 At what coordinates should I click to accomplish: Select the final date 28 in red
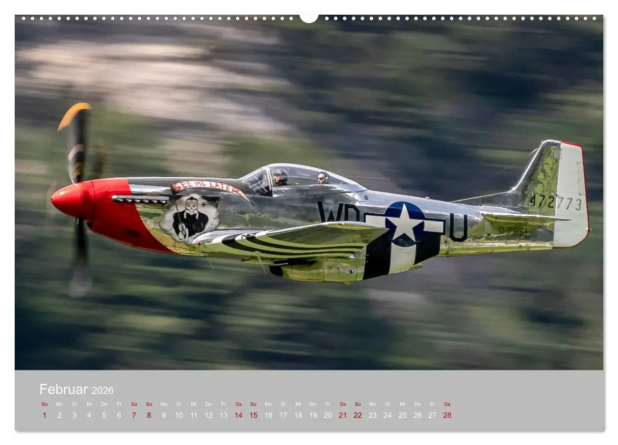[x=447, y=415]
